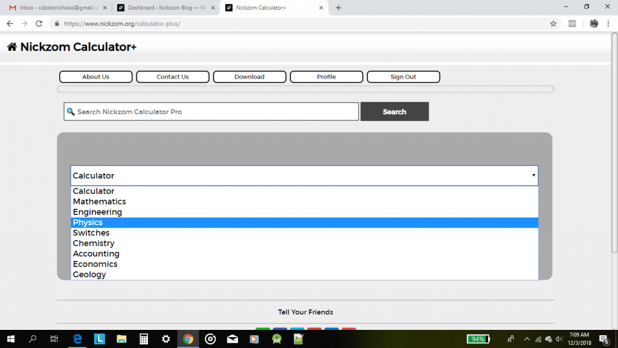Sign Out of Nickzom account

click(x=403, y=77)
